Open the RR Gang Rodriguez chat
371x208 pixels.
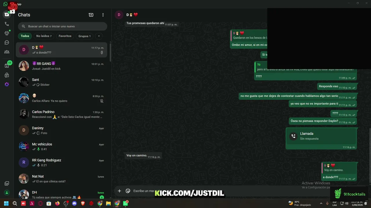point(61,163)
